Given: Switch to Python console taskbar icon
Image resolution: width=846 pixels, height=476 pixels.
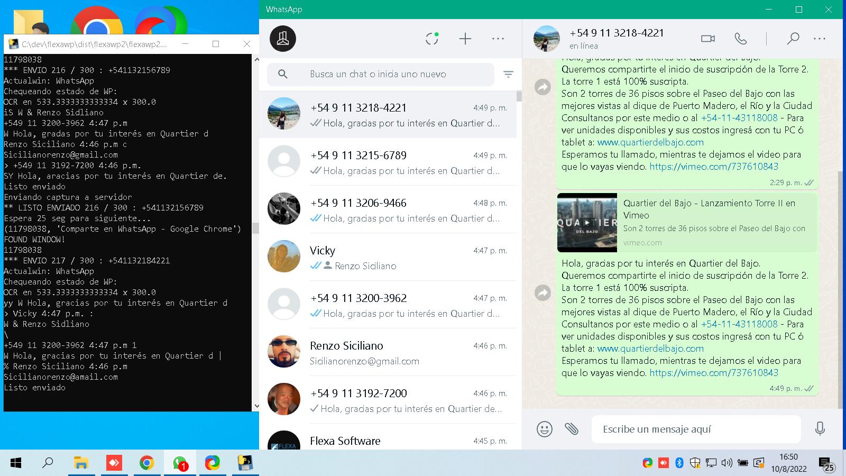Looking at the screenshot, I should 245,463.
